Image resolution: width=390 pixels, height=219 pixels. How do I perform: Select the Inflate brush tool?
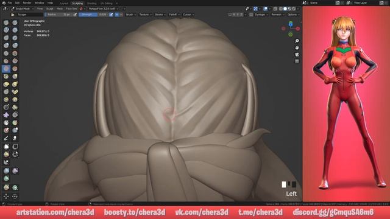(6, 46)
